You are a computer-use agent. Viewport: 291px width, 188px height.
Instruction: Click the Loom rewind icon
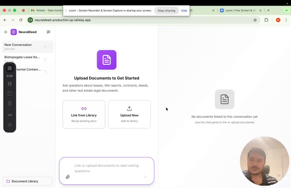coord(10,115)
